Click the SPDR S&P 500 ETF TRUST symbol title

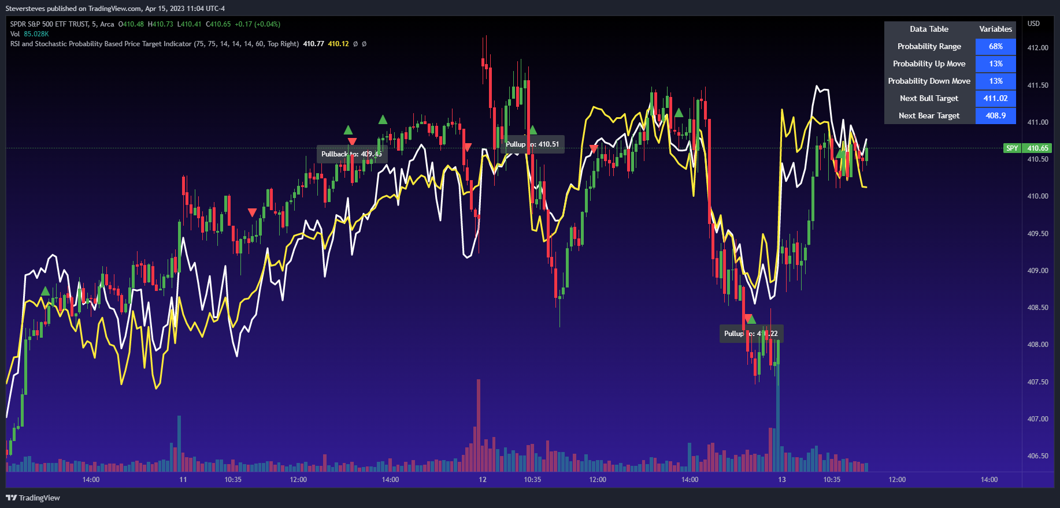[x=62, y=24]
